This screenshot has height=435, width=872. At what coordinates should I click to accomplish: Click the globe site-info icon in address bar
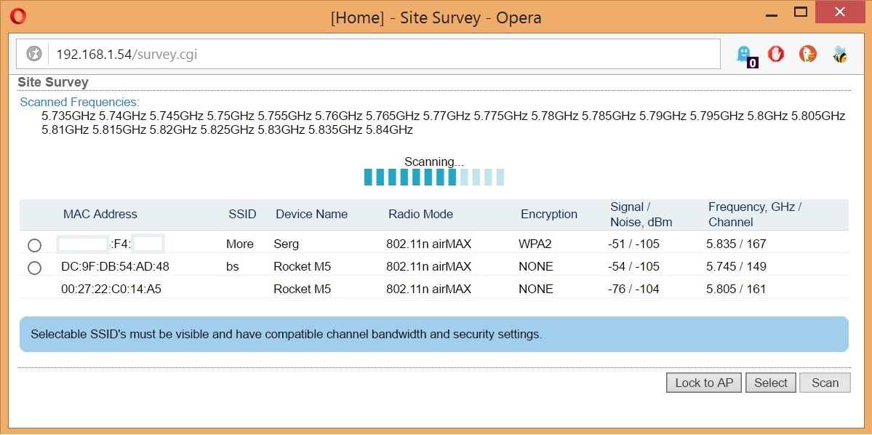coord(34,54)
